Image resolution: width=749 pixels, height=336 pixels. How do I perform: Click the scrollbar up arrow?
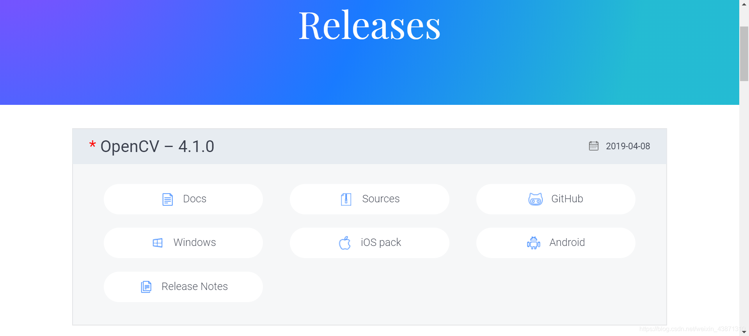click(744, 4)
